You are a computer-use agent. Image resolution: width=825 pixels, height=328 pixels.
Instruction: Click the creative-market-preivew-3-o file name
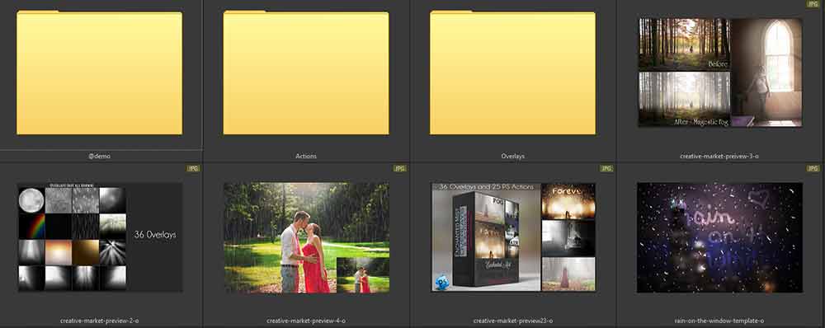(x=719, y=156)
